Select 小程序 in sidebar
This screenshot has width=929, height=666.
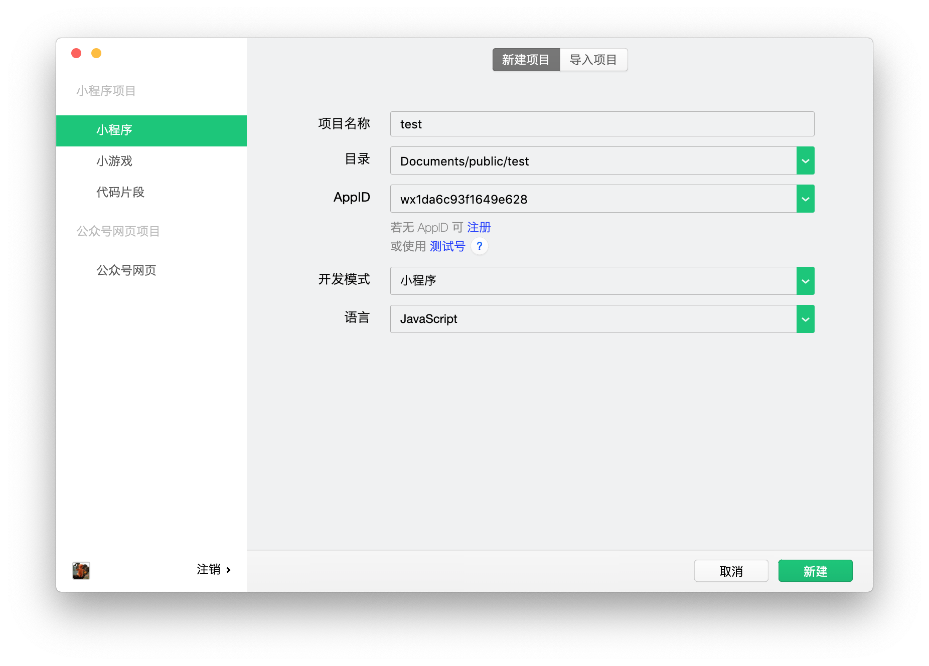151,130
